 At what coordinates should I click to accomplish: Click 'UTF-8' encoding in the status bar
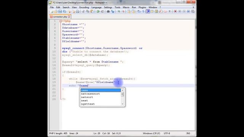click(x=167, y=133)
